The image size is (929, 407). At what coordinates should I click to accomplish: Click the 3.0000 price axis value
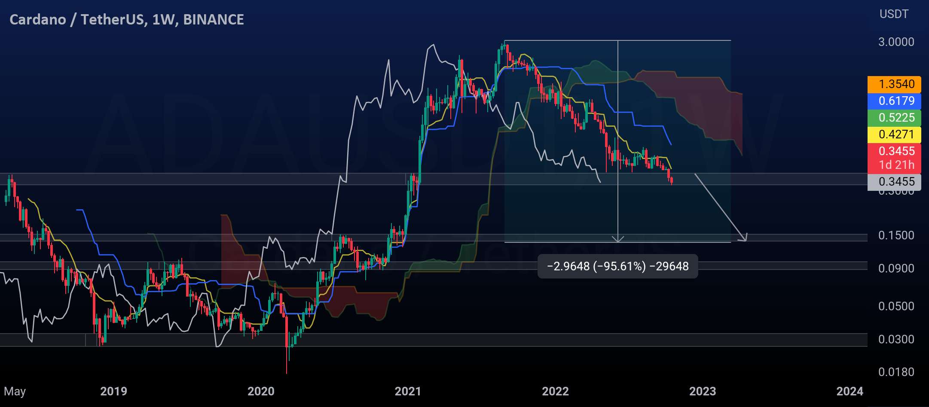896,42
